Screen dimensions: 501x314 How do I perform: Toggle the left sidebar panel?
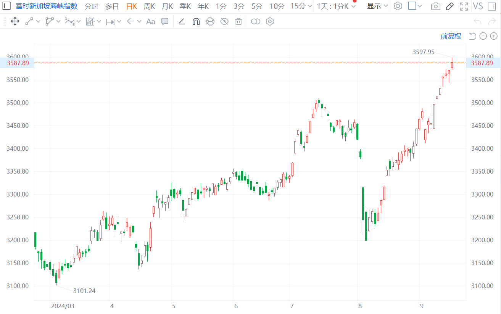pyautogui.click(x=7, y=6)
